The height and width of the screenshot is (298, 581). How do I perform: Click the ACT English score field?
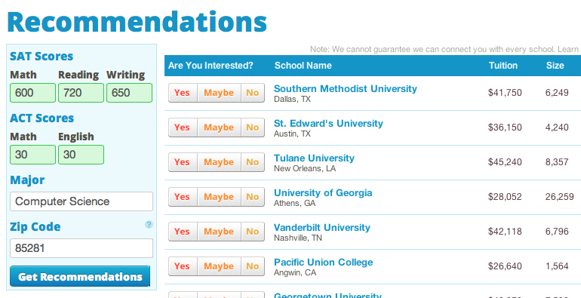(x=81, y=155)
